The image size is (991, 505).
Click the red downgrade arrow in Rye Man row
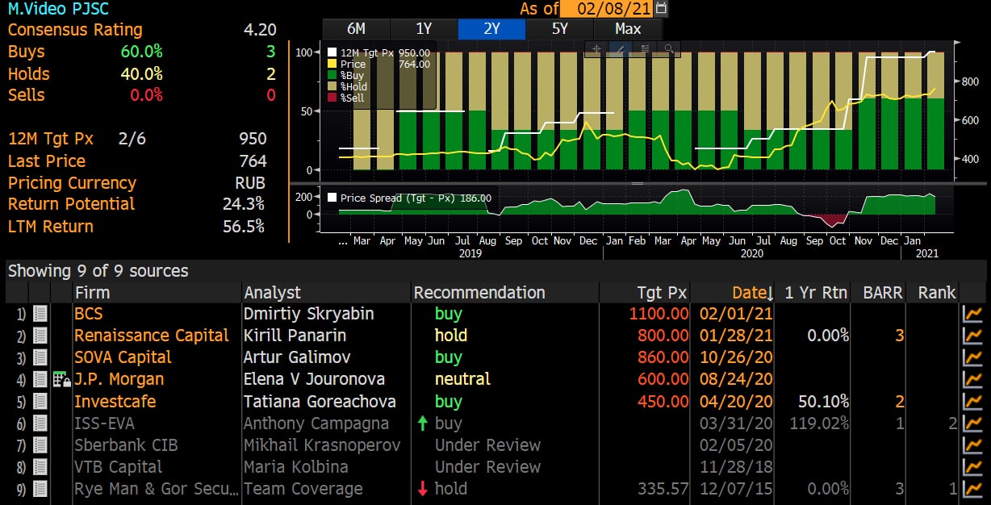coord(422,489)
